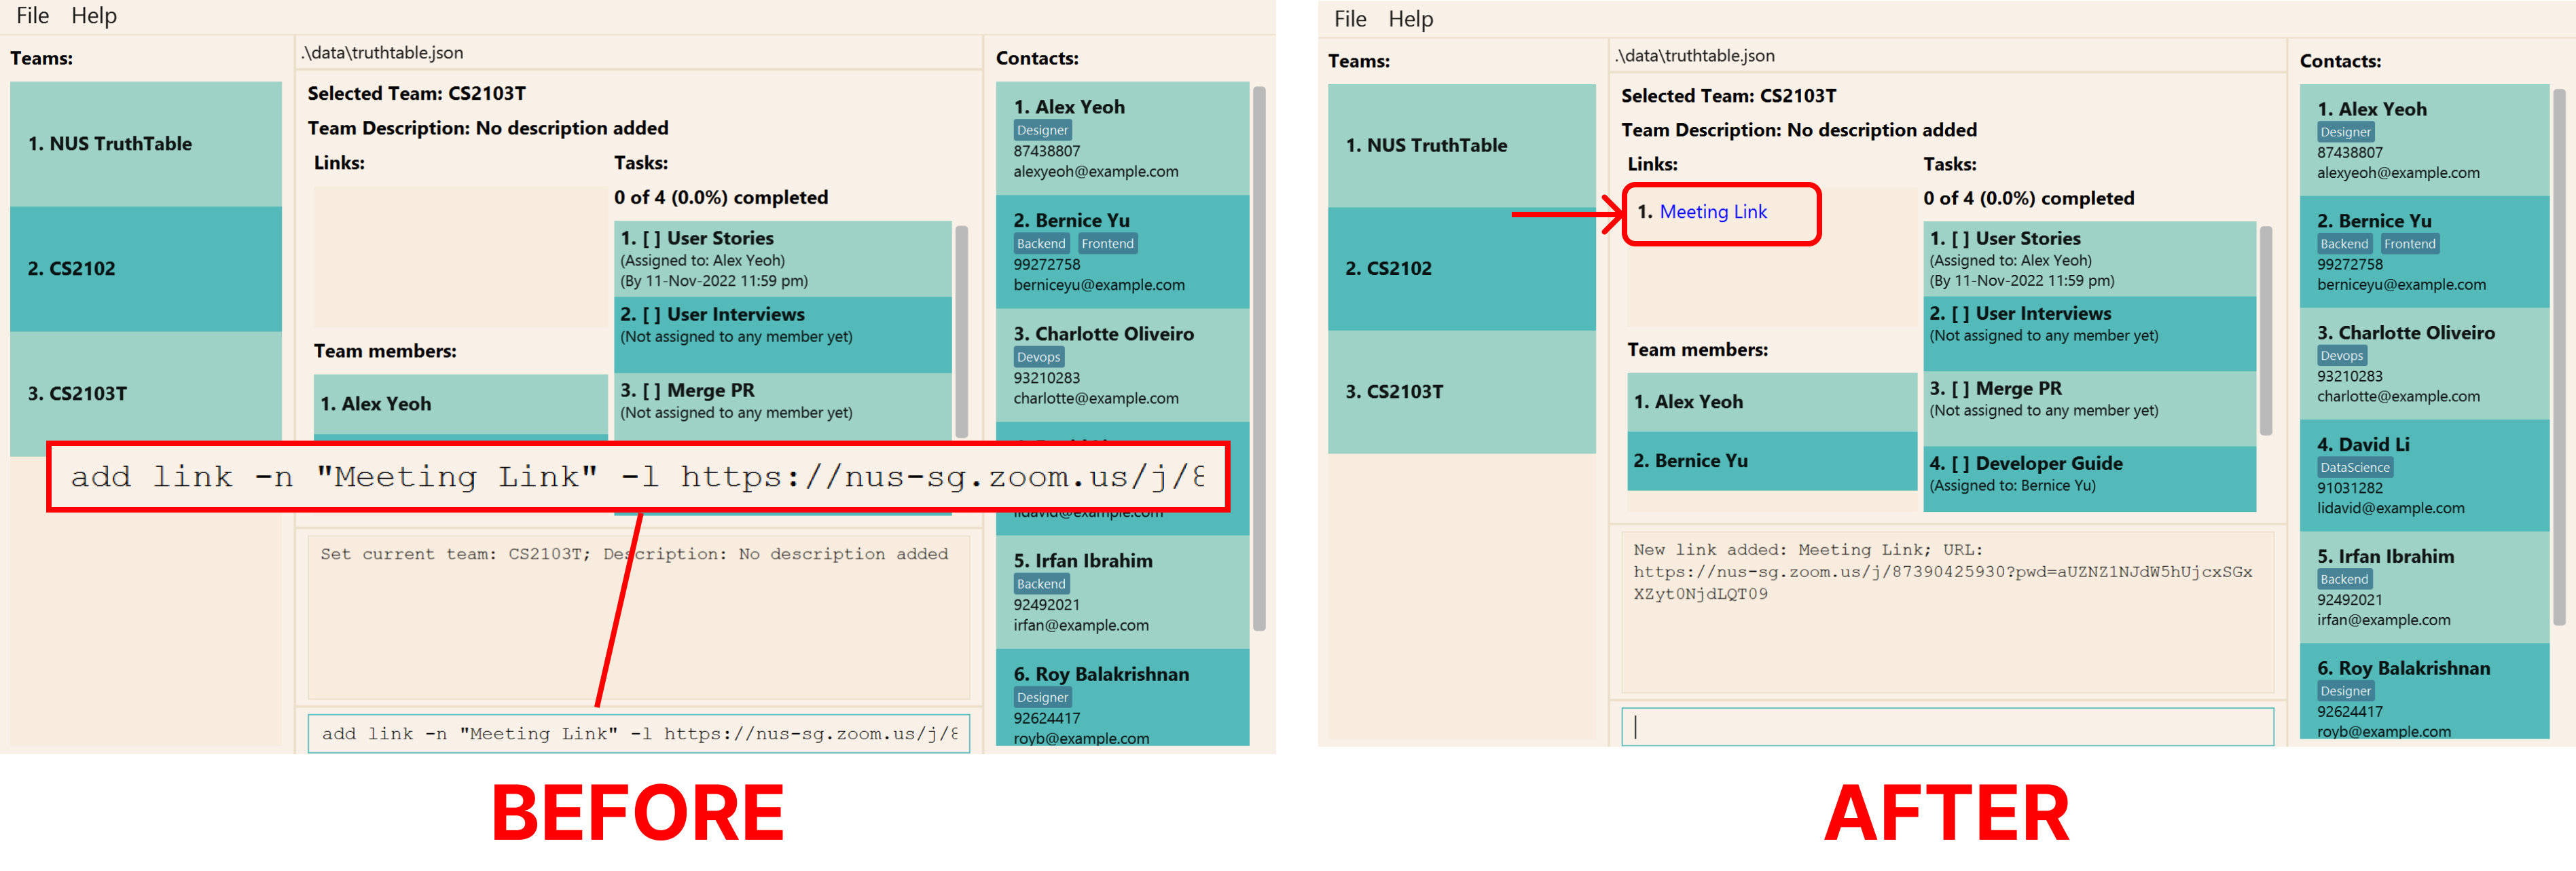Click truthtable.json file path in BEFORE window
Image resolution: width=2576 pixels, height=871 pixels.
tap(383, 53)
